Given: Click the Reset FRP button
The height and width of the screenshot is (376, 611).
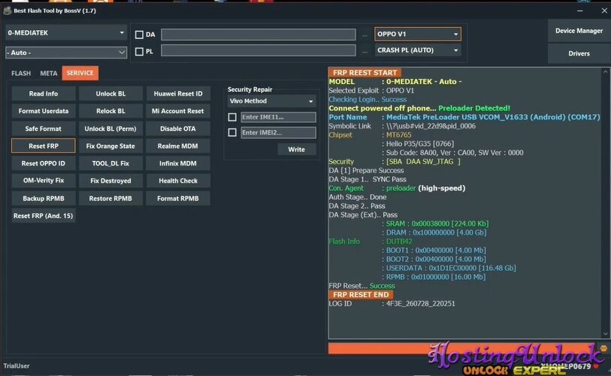Looking at the screenshot, I should 44,146.
